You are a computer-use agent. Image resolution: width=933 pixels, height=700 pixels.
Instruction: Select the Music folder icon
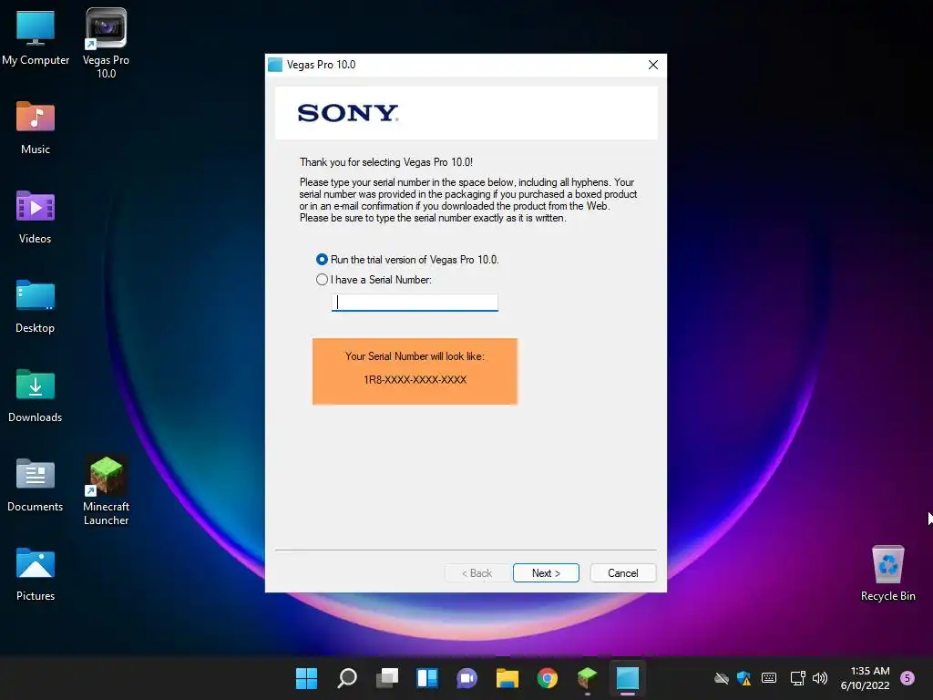coord(36,128)
